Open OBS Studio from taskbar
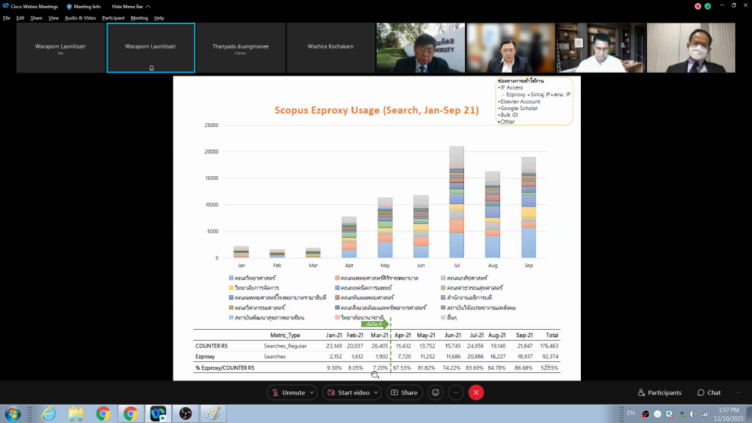 (x=185, y=414)
